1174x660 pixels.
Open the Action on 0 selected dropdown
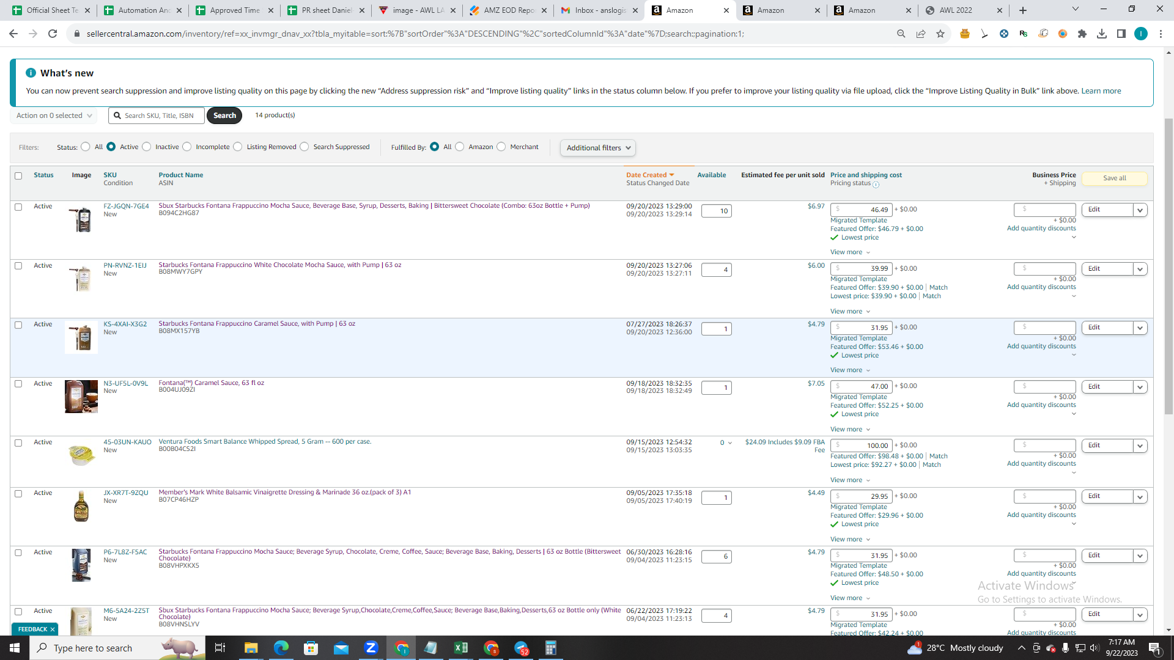coord(53,116)
